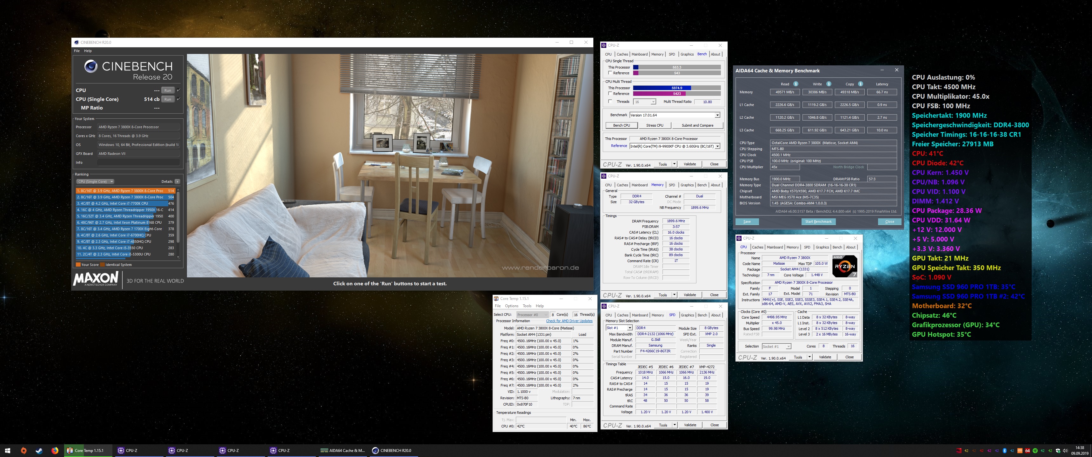Screen dimensions: 1092x457
Task: Open the Benchmark Version 17.01.64 dropdown
Action: coord(717,115)
